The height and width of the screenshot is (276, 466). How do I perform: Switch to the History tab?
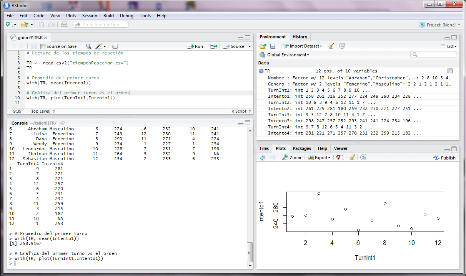[300, 37]
